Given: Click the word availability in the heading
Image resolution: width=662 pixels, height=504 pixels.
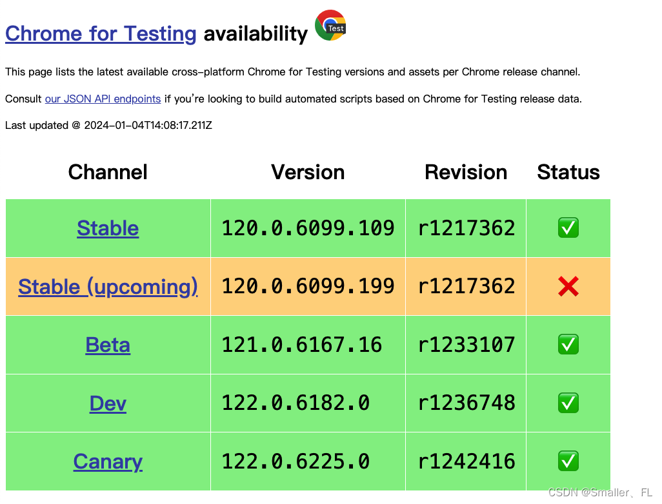Looking at the screenshot, I should pyautogui.click(x=256, y=34).
